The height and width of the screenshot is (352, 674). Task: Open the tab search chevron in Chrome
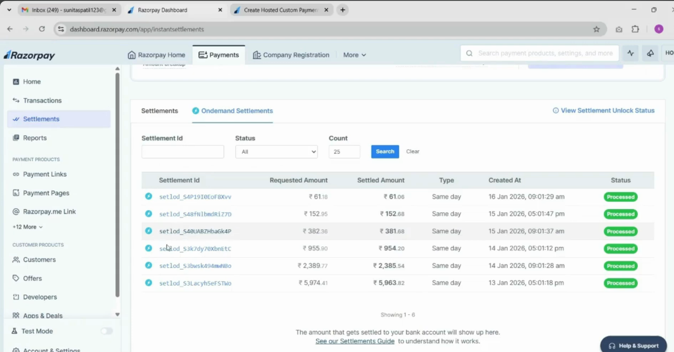(9, 10)
